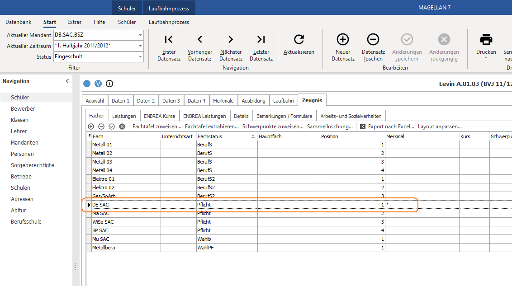Click Fachtafel zuweisen button

(x=157, y=127)
